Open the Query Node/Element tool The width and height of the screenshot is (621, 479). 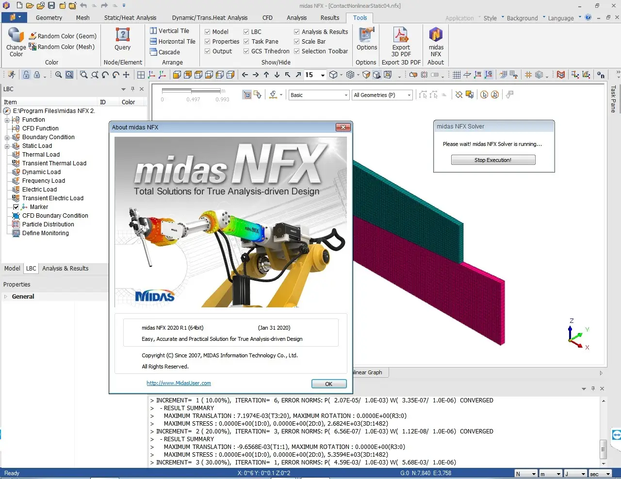pos(123,39)
